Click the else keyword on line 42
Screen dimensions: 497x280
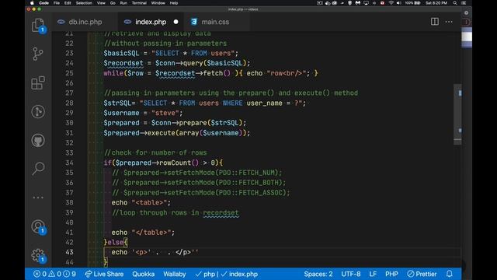pos(116,243)
